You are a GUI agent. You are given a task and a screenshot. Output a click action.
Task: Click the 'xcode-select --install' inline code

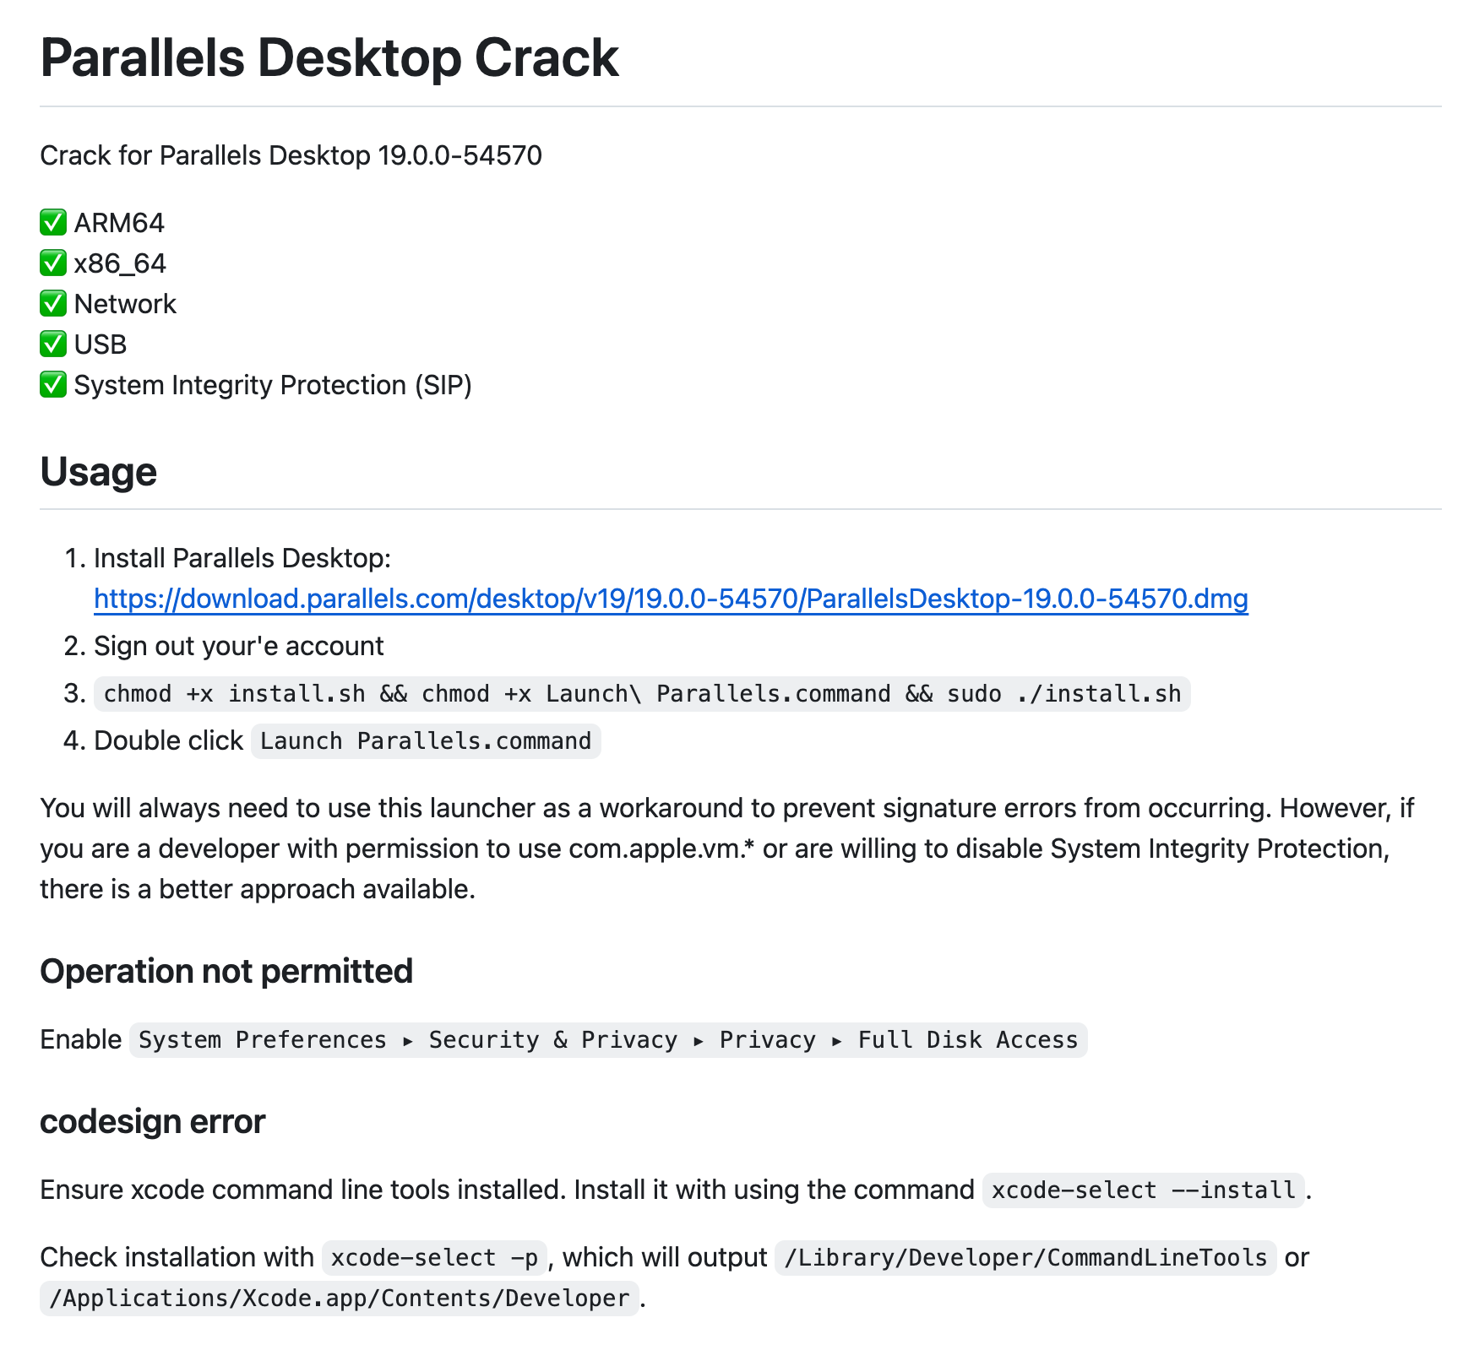tap(1144, 1190)
